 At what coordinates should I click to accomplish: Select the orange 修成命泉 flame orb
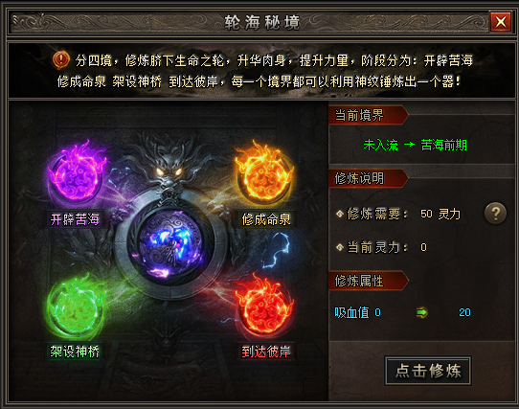264,174
